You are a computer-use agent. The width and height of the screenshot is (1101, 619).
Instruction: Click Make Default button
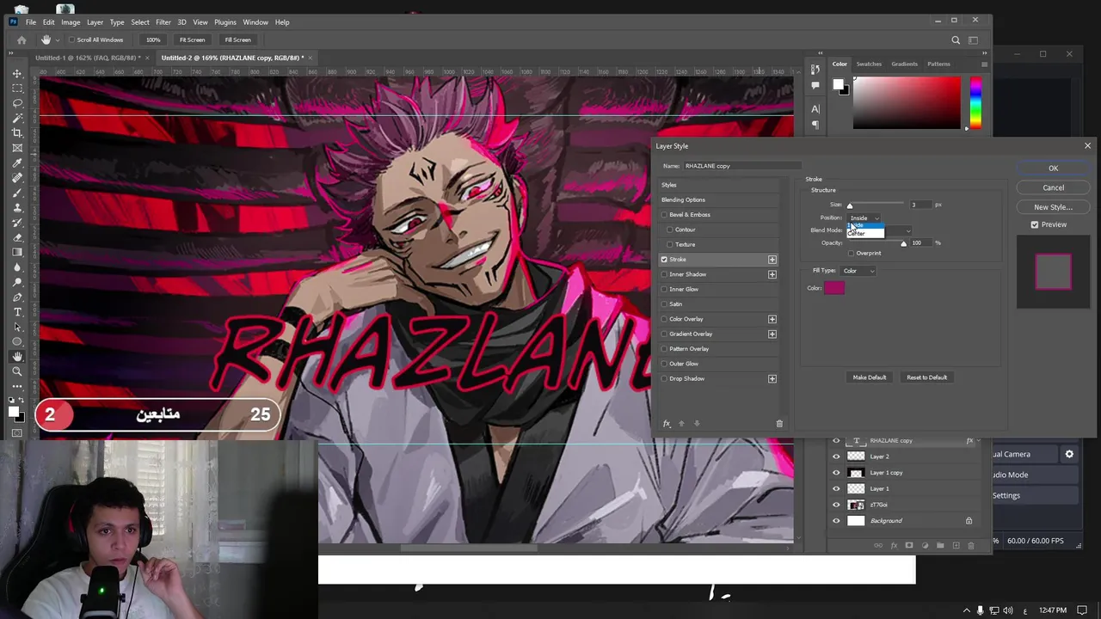tap(869, 377)
